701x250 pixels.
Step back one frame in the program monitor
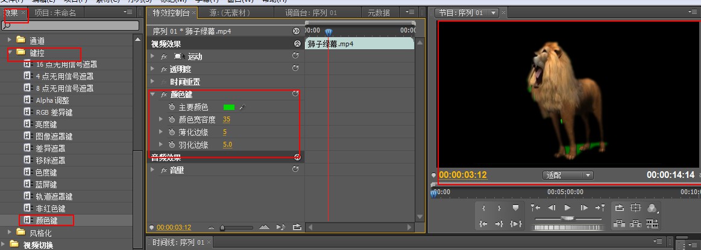(x=552, y=208)
